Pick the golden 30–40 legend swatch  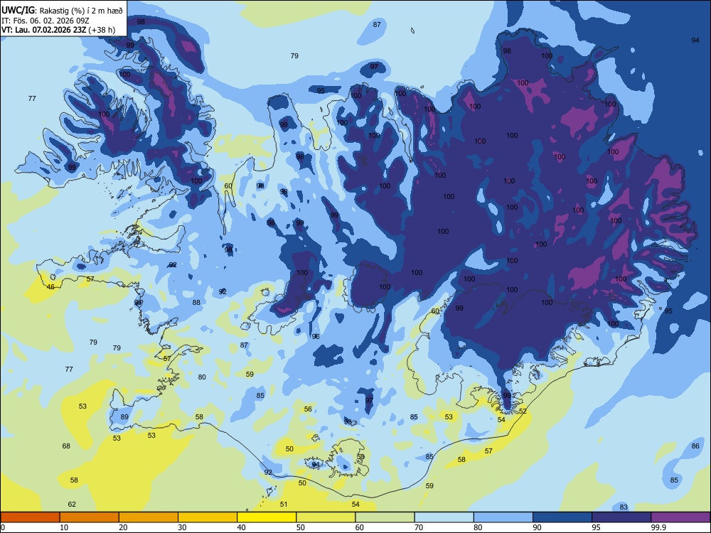[x=208, y=517]
